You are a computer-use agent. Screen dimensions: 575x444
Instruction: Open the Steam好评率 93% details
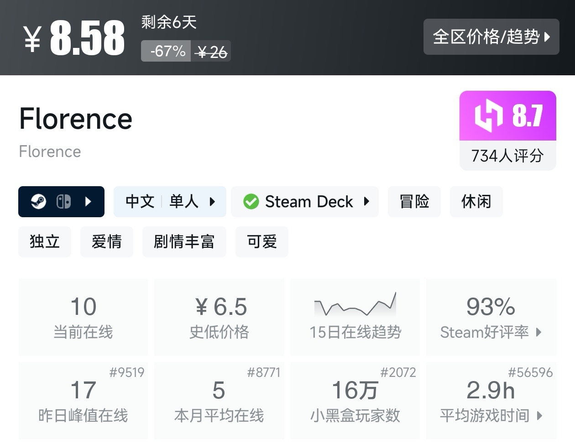coord(491,317)
